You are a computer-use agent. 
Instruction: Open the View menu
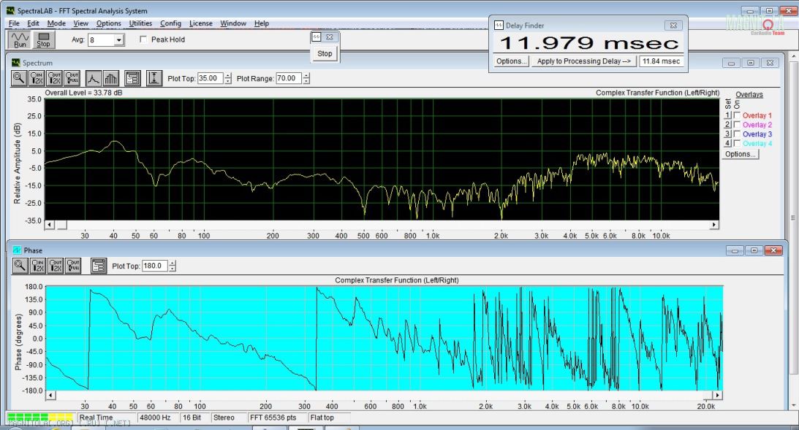pos(80,23)
